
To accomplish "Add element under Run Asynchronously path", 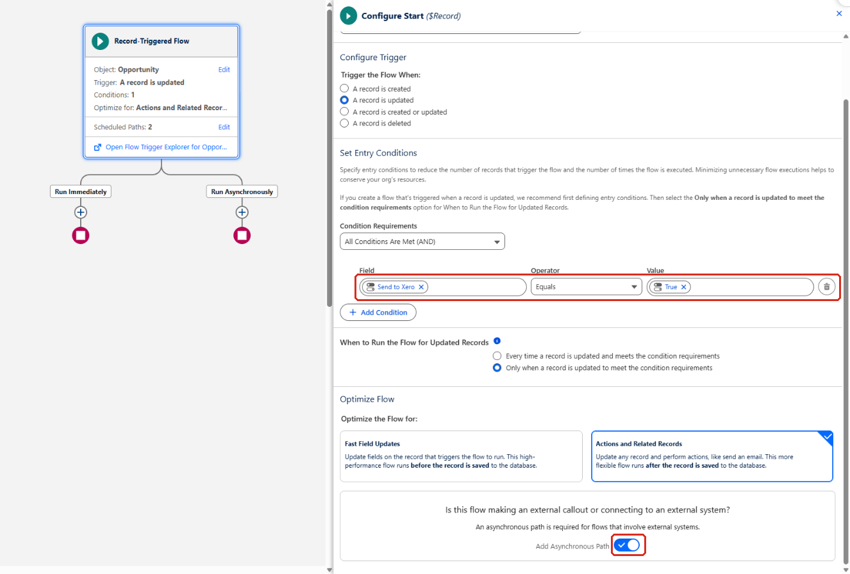I will [x=242, y=212].
